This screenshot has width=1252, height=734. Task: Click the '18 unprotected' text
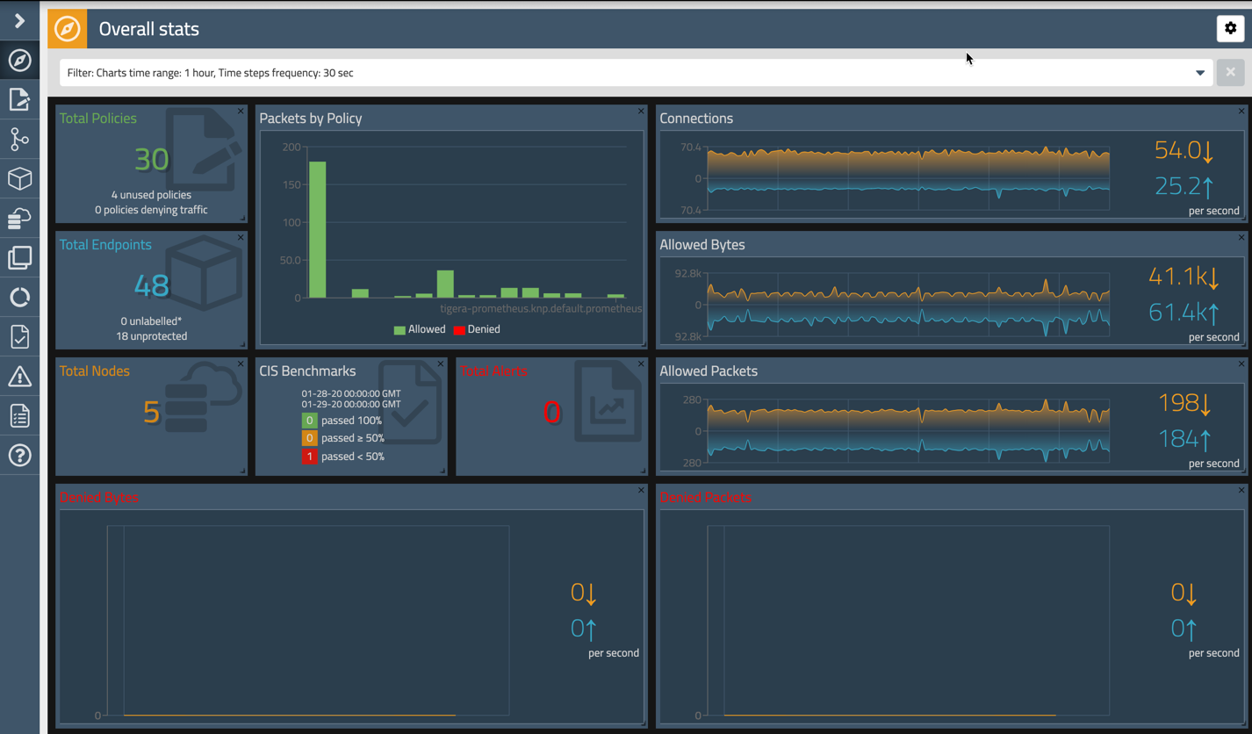[x=151, y=336]
